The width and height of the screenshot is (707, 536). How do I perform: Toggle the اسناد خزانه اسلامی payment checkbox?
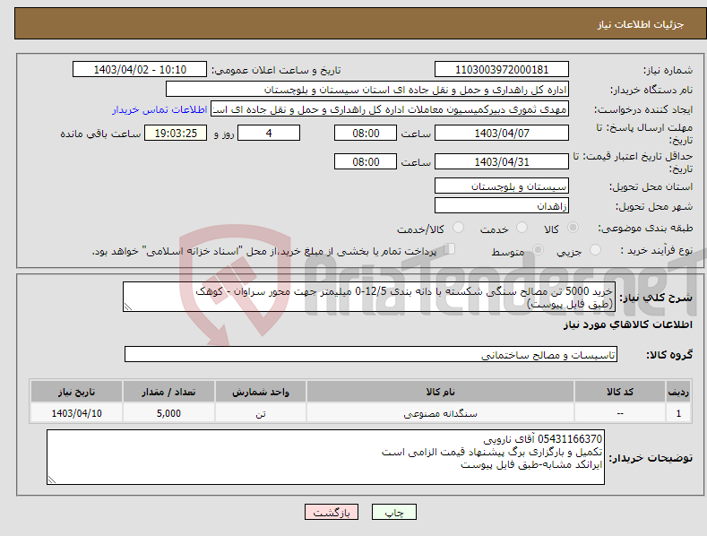click(x=450, y=249)
